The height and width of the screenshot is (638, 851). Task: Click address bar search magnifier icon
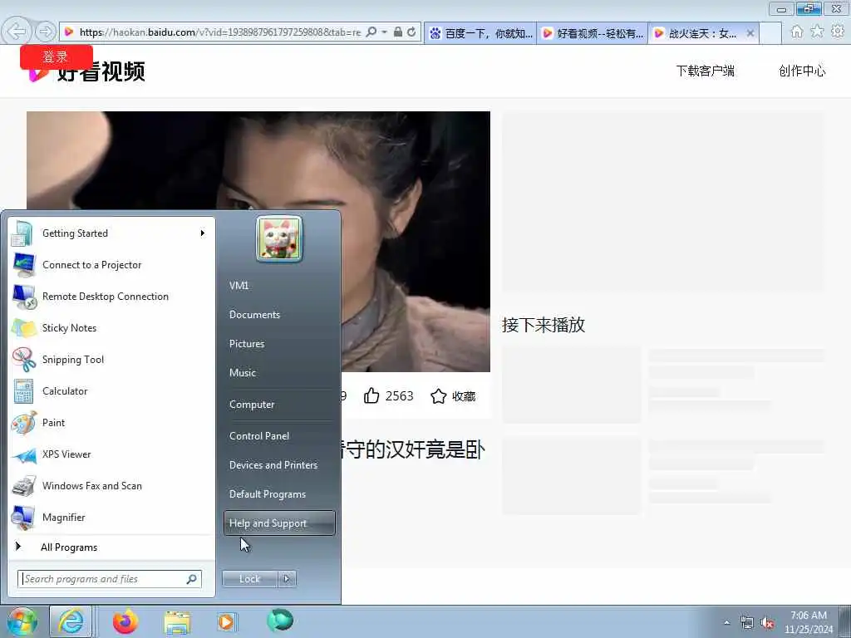(x=371, y=32)
